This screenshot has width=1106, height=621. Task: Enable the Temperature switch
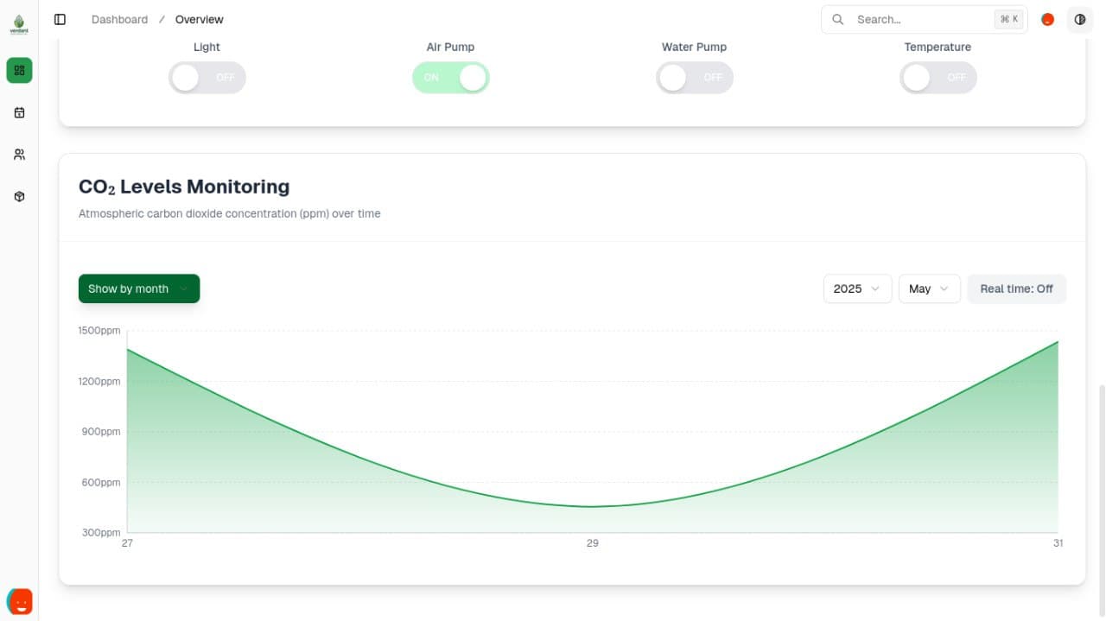click(x=938, y=78)
